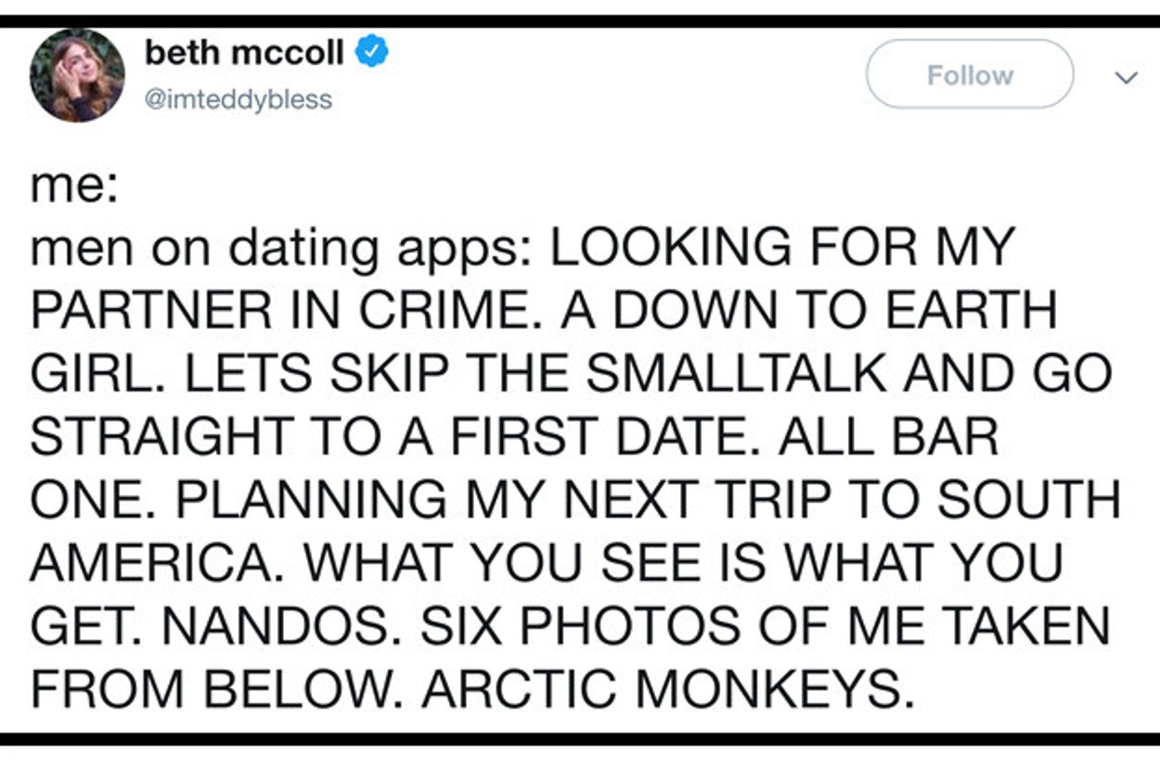The width and height of the screenshot is (1160, 770).
Task: Expand the tweet options chevron arrow
Action: (1126, 78)
